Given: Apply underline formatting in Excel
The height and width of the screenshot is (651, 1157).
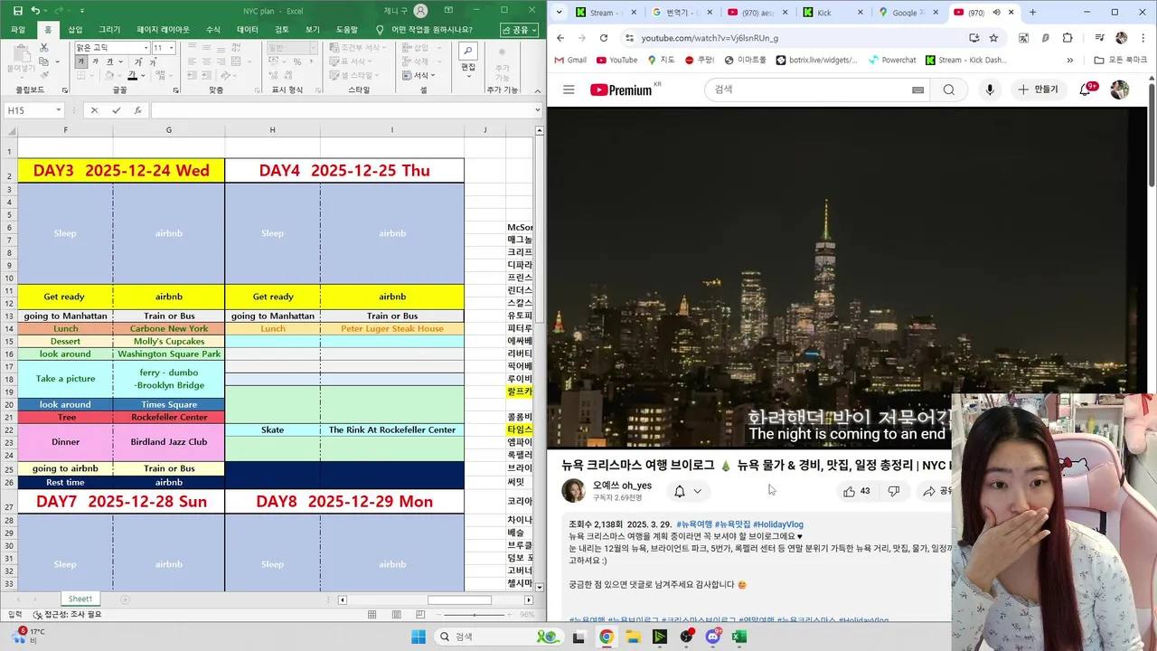Looking at the screenshot, I should coord(109,62).
